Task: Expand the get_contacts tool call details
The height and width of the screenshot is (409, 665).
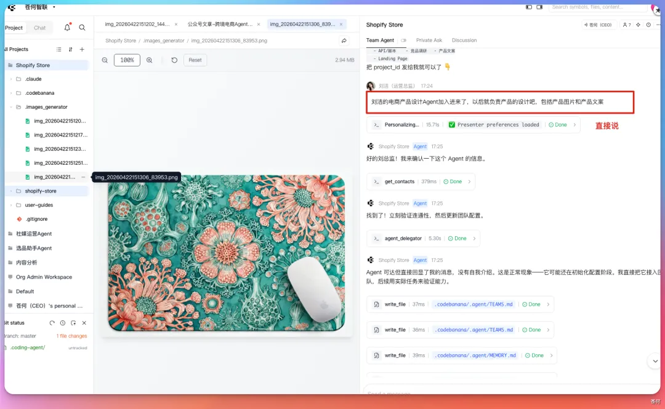Action: click(469, 181)
